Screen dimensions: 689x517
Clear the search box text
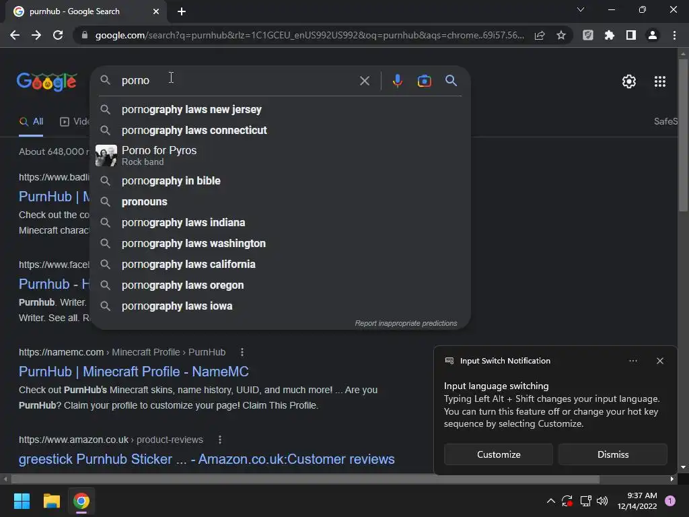364,81
